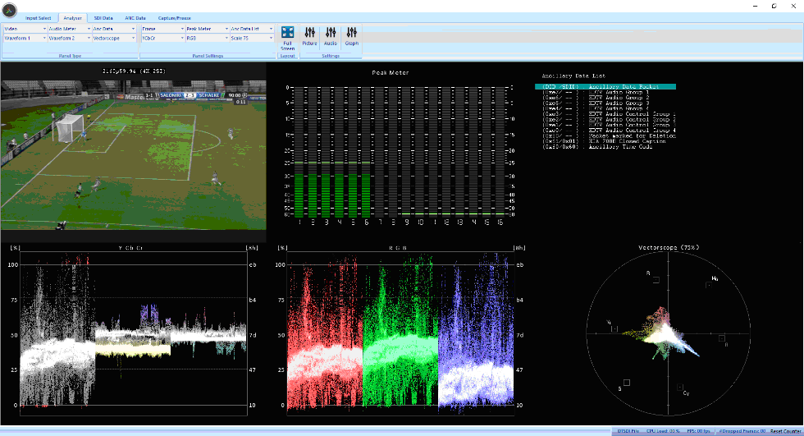Go to the ANC Data tab
Screen dimensions: 804x436
click(x=135, y=17)
